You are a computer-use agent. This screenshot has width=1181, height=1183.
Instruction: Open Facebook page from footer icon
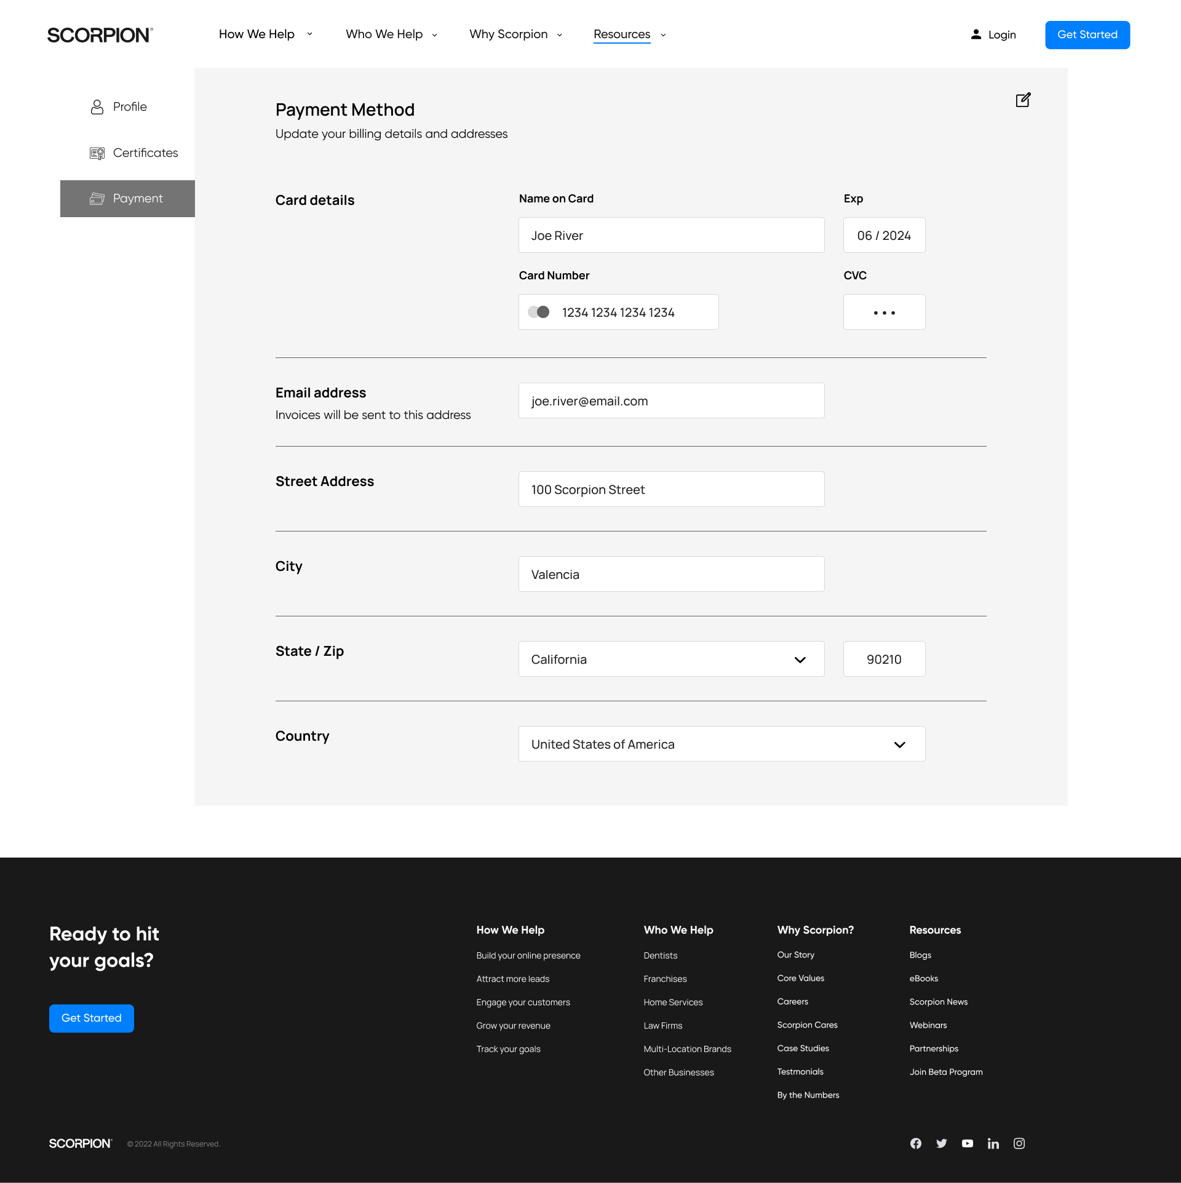(x=916, y=1143)
